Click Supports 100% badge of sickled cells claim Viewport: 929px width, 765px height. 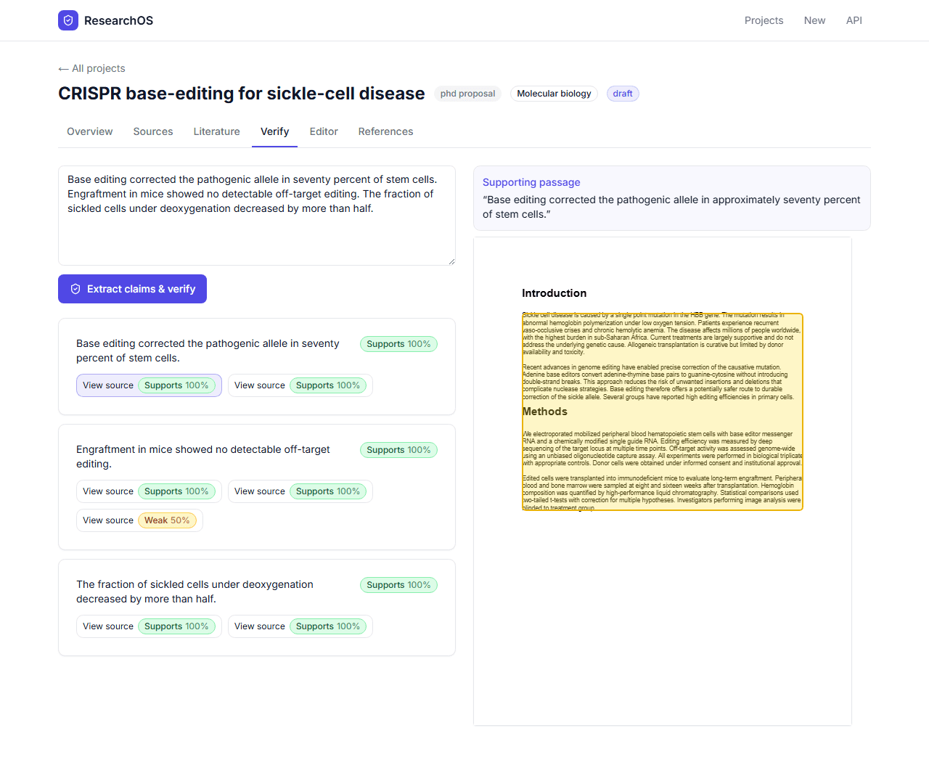click(398, 585)
